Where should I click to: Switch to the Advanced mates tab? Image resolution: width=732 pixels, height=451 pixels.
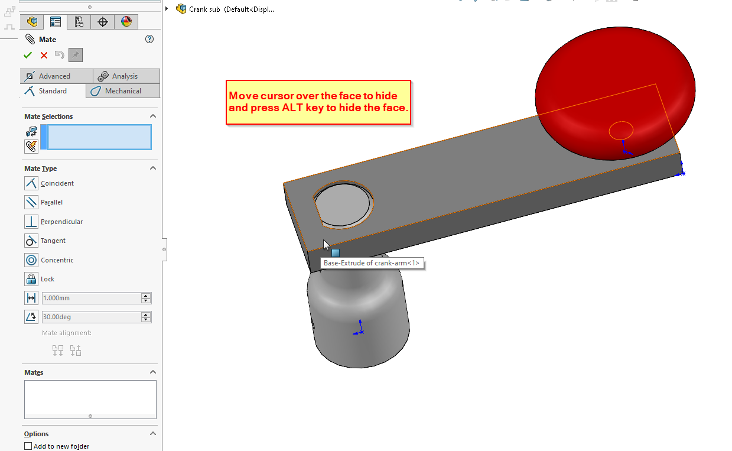[x=56, y=76]
